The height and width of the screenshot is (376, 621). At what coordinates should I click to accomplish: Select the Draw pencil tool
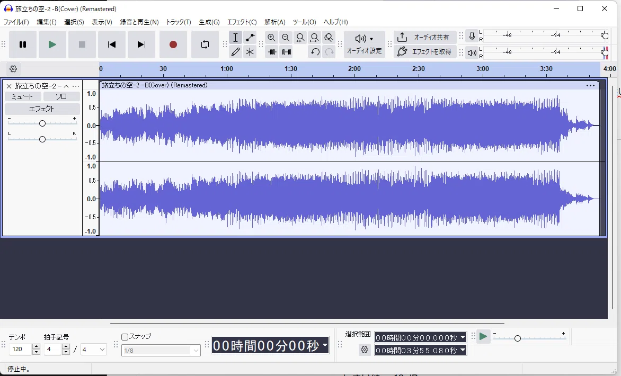tap(235, 52)
